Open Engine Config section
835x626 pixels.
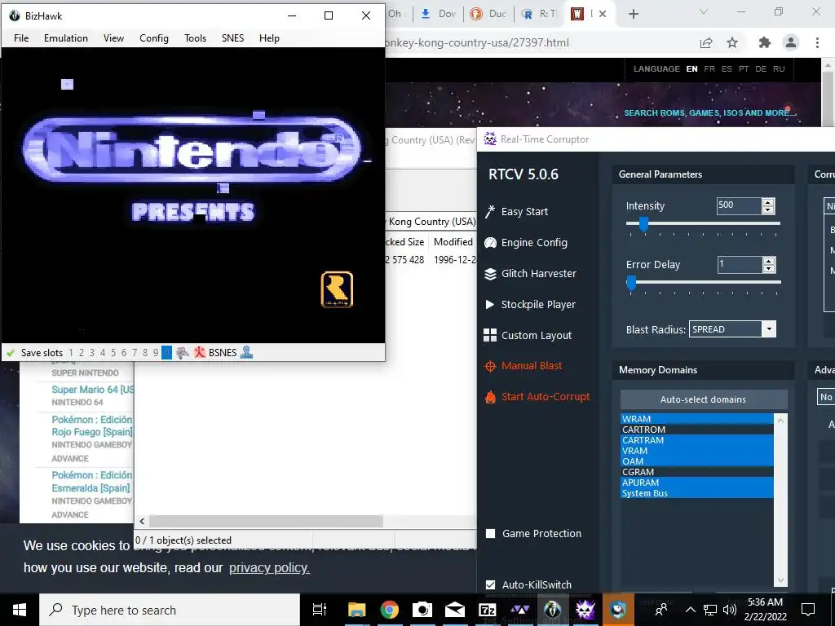click(x=526, y=243)
